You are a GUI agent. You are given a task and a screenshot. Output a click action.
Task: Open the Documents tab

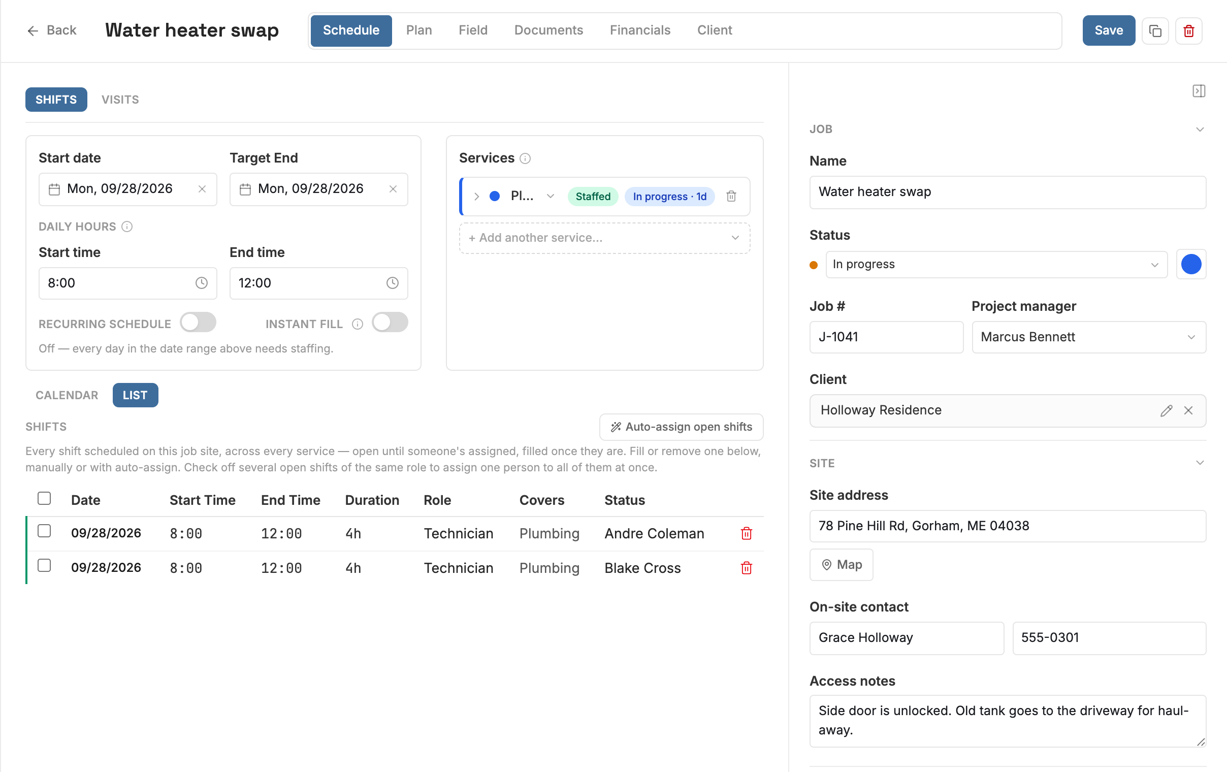click(x=548, y=30)
